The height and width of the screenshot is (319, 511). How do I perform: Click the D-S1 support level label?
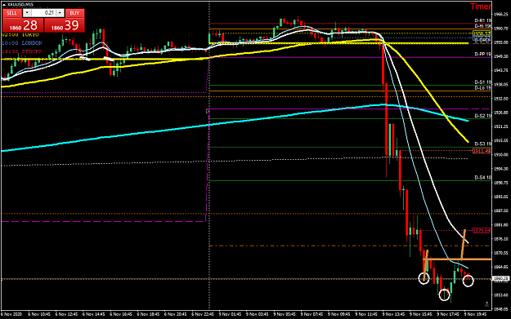[482, 82]
